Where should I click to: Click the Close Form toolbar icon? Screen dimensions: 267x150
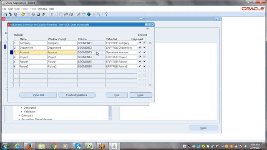click(x=43, y=14)
